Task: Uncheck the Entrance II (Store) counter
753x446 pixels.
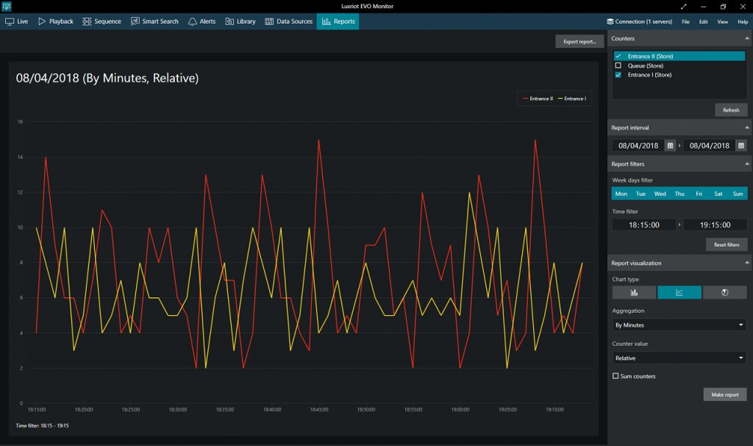Action: [617, 56]
